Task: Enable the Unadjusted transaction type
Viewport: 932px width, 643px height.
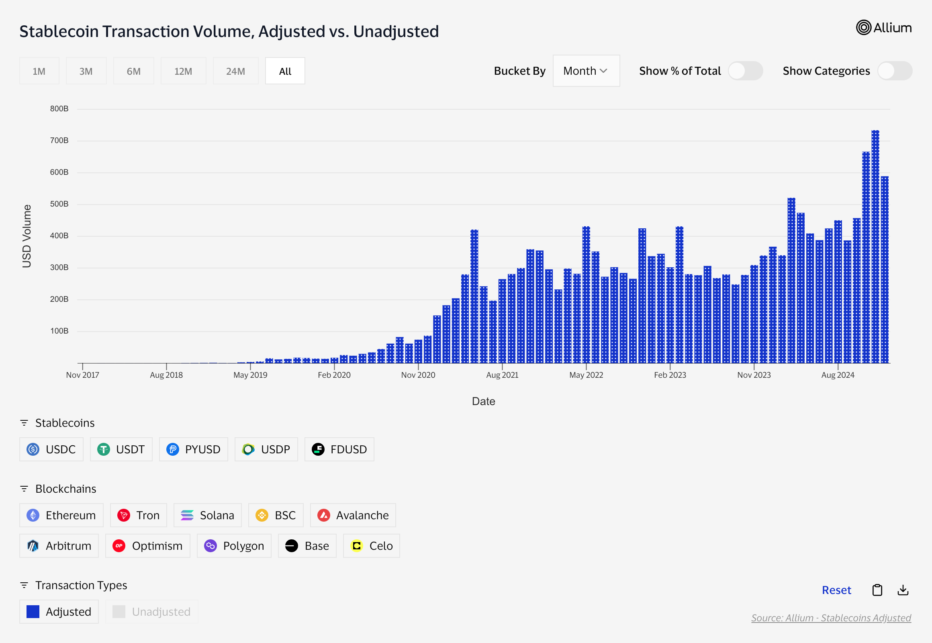Action: tap(152, 612)
